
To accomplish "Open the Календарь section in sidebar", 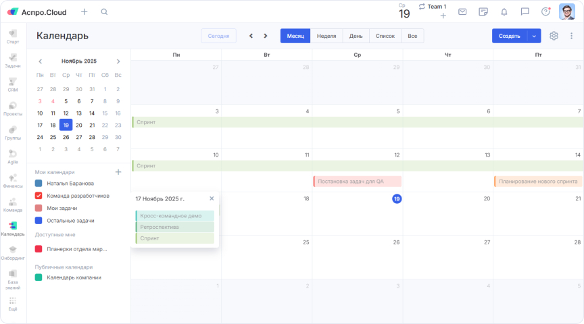I will click(13, 229).
